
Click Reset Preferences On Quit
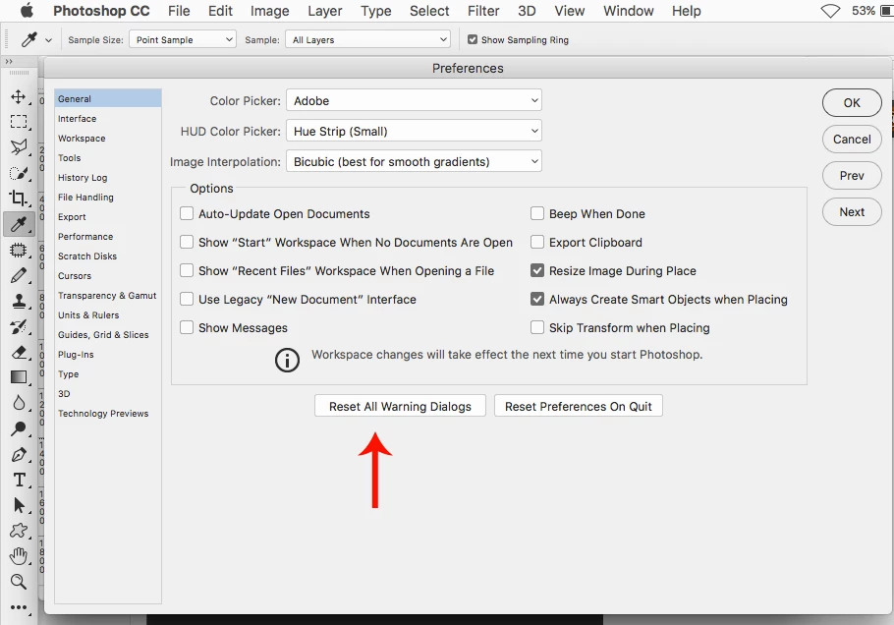coord(578,406)
